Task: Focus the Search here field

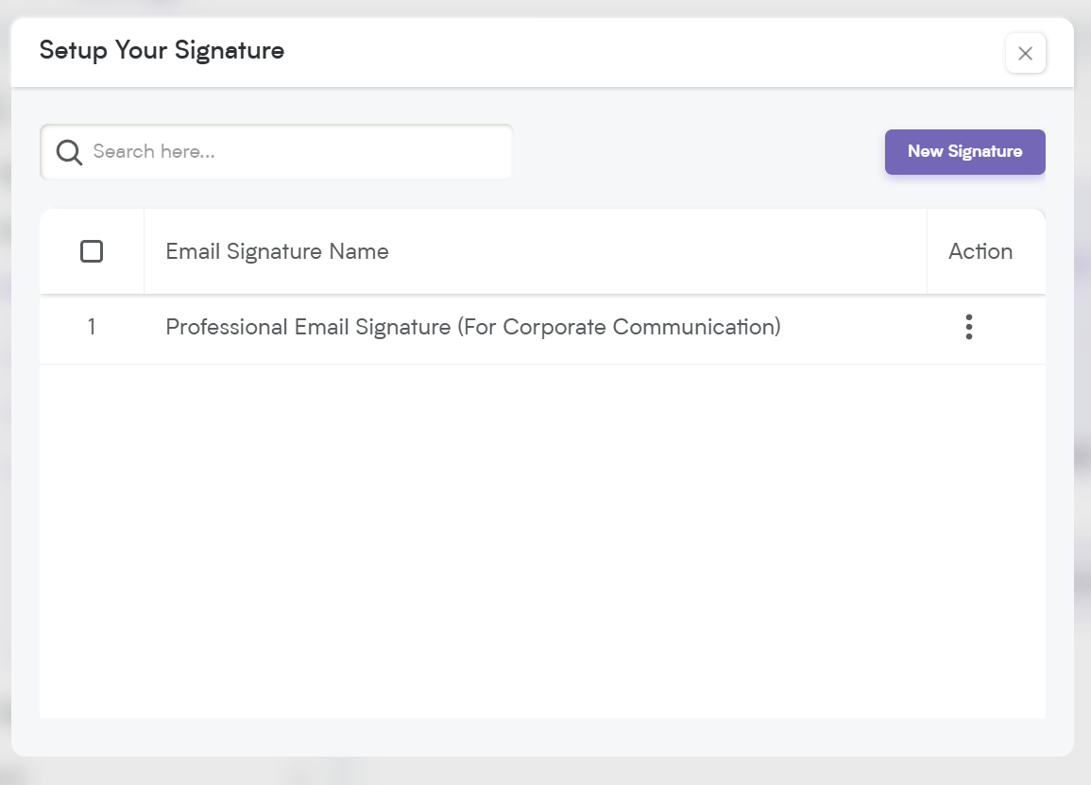Action: (x=276, y=152)
